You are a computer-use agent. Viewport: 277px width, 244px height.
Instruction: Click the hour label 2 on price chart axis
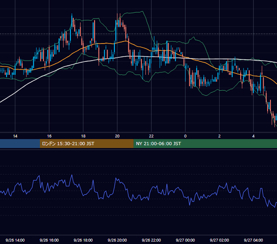pos(220,136)
